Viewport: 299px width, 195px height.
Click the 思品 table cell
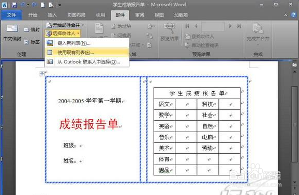(x=165, y=170)
